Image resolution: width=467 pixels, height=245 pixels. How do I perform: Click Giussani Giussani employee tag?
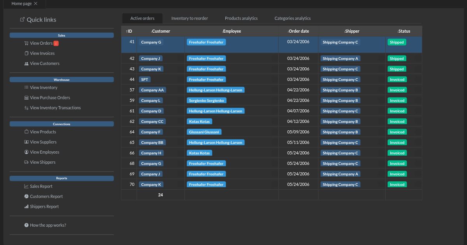204,132
